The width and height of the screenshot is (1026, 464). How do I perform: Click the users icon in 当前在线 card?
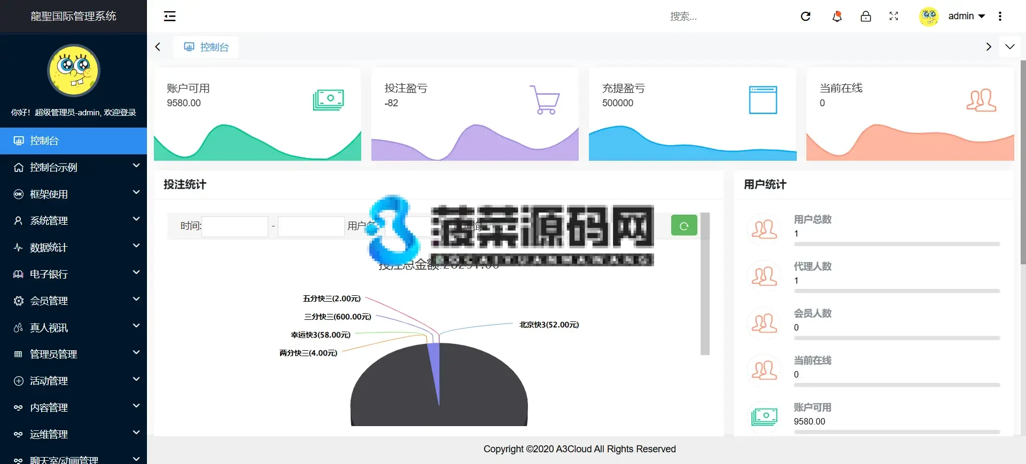[x=981, y=100]
